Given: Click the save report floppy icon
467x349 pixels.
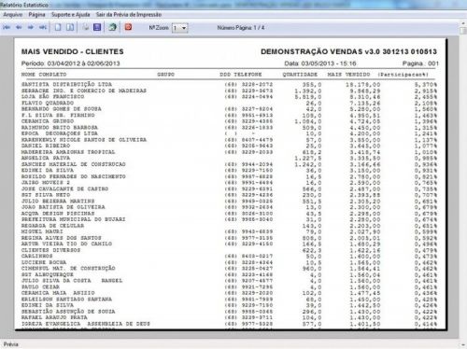Looking at the screenshot, I should 97,27.
